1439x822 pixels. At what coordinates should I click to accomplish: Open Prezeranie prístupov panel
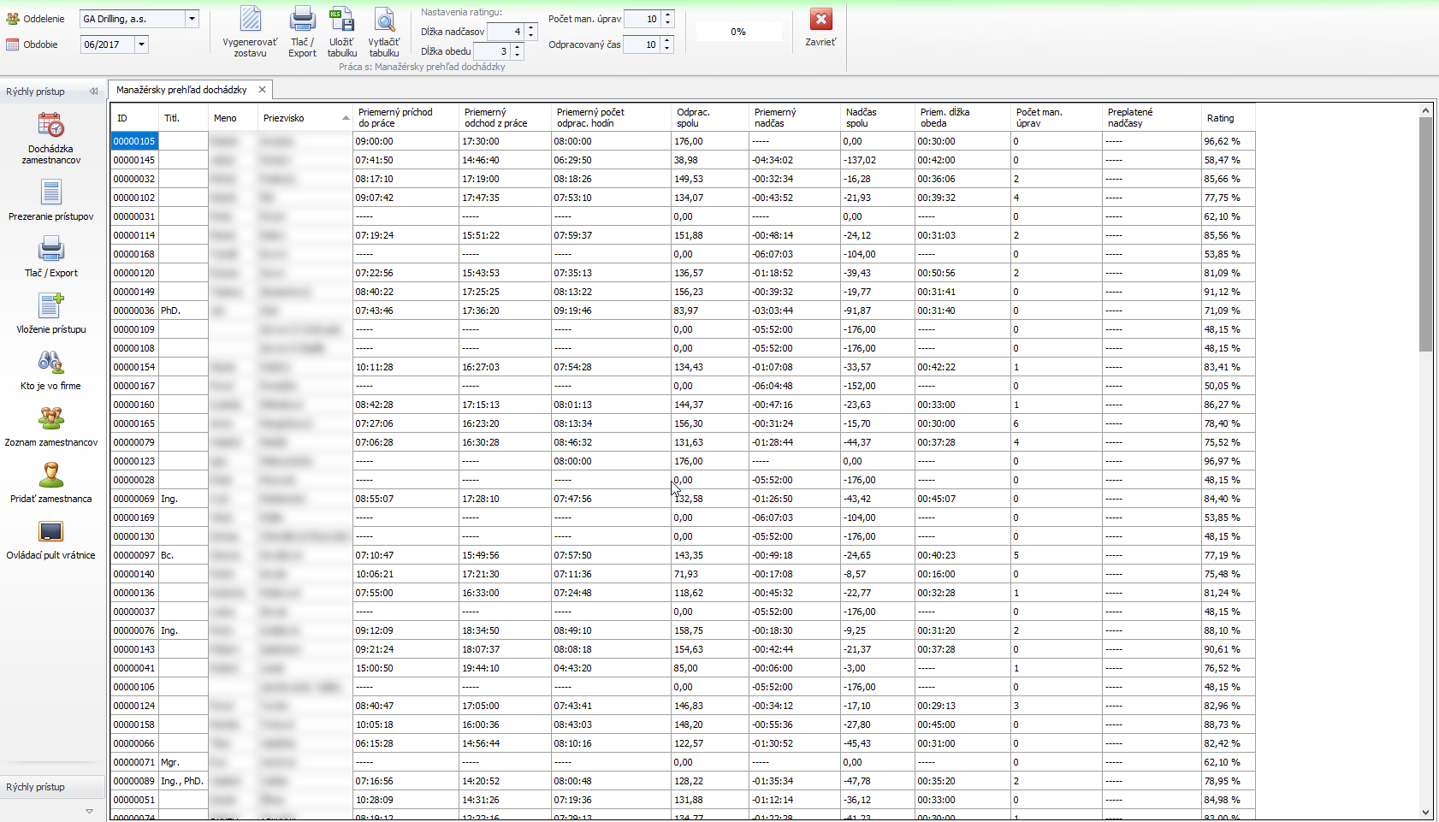point(50,200)
